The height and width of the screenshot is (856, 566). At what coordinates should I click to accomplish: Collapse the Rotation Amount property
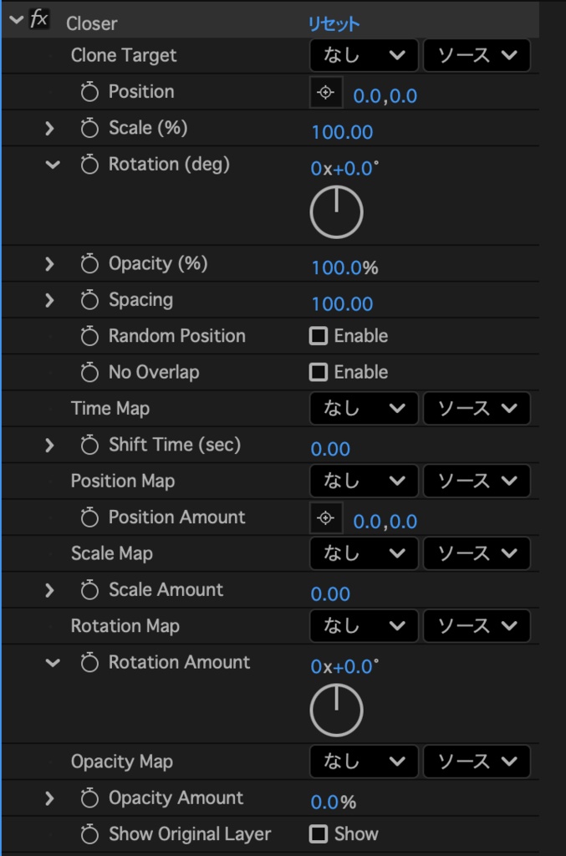(53, 663)
